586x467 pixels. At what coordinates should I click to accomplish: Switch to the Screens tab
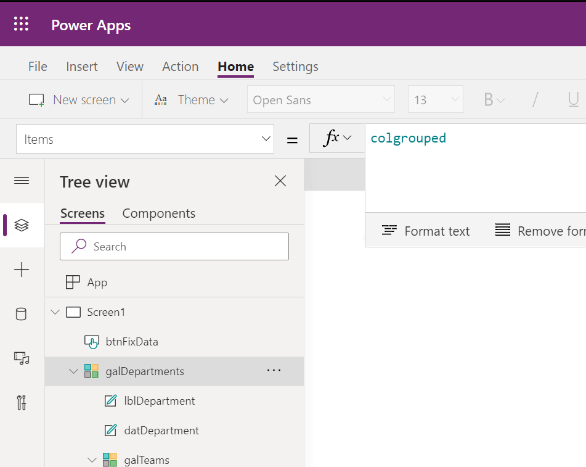click(x=83, y=213)
